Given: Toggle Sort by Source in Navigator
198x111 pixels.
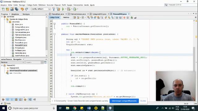Looking at the screenshot, I should coord(34,99).
